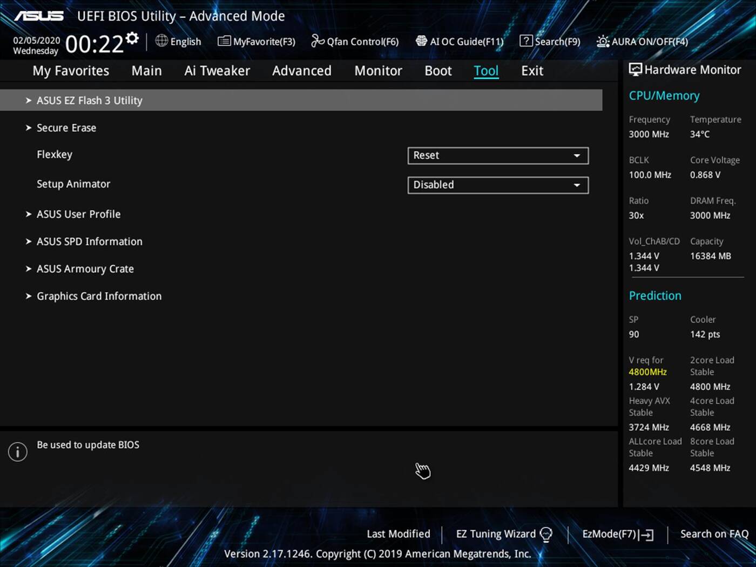The width and height of the screenshot is (756, 567).
Task: Click Search on FAQ
Action: (x=714, y=534)
